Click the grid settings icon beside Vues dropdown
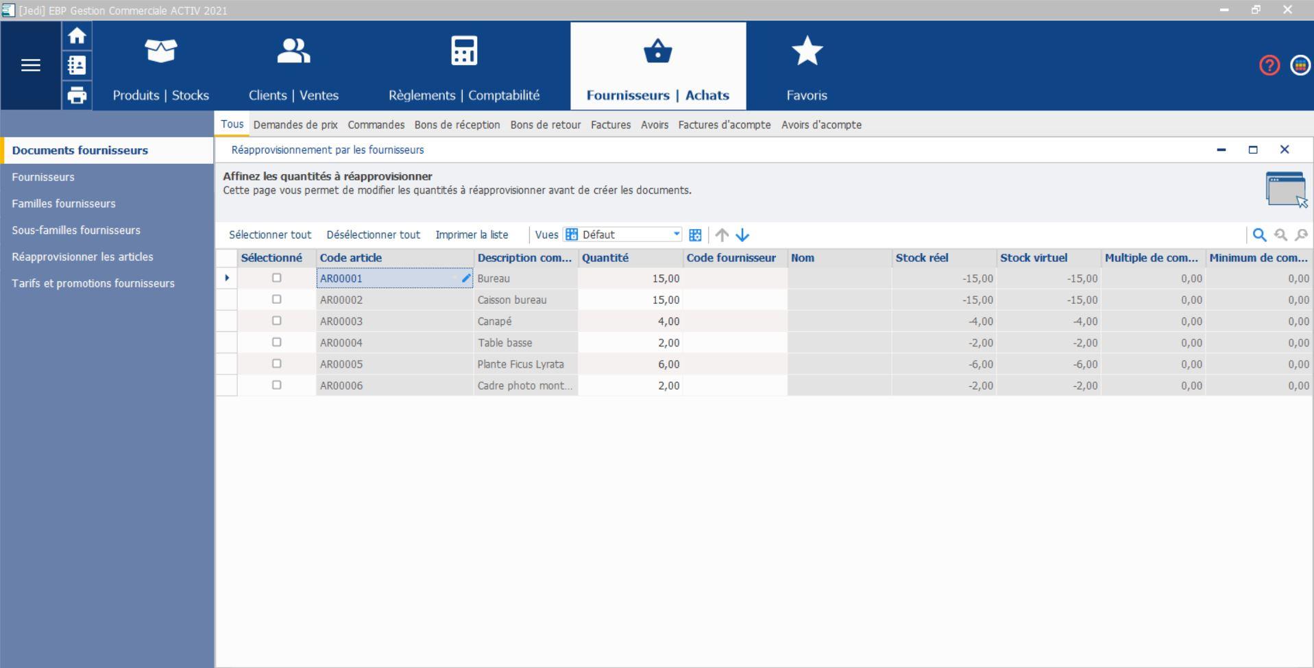Image resolution: width=1314 pixels, height=668 pixels. tap(695, 235)
